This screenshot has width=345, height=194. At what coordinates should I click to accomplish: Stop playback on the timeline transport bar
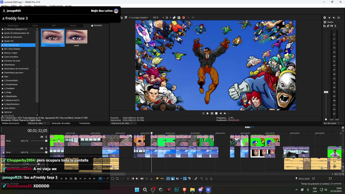click(x=75, y=178)
